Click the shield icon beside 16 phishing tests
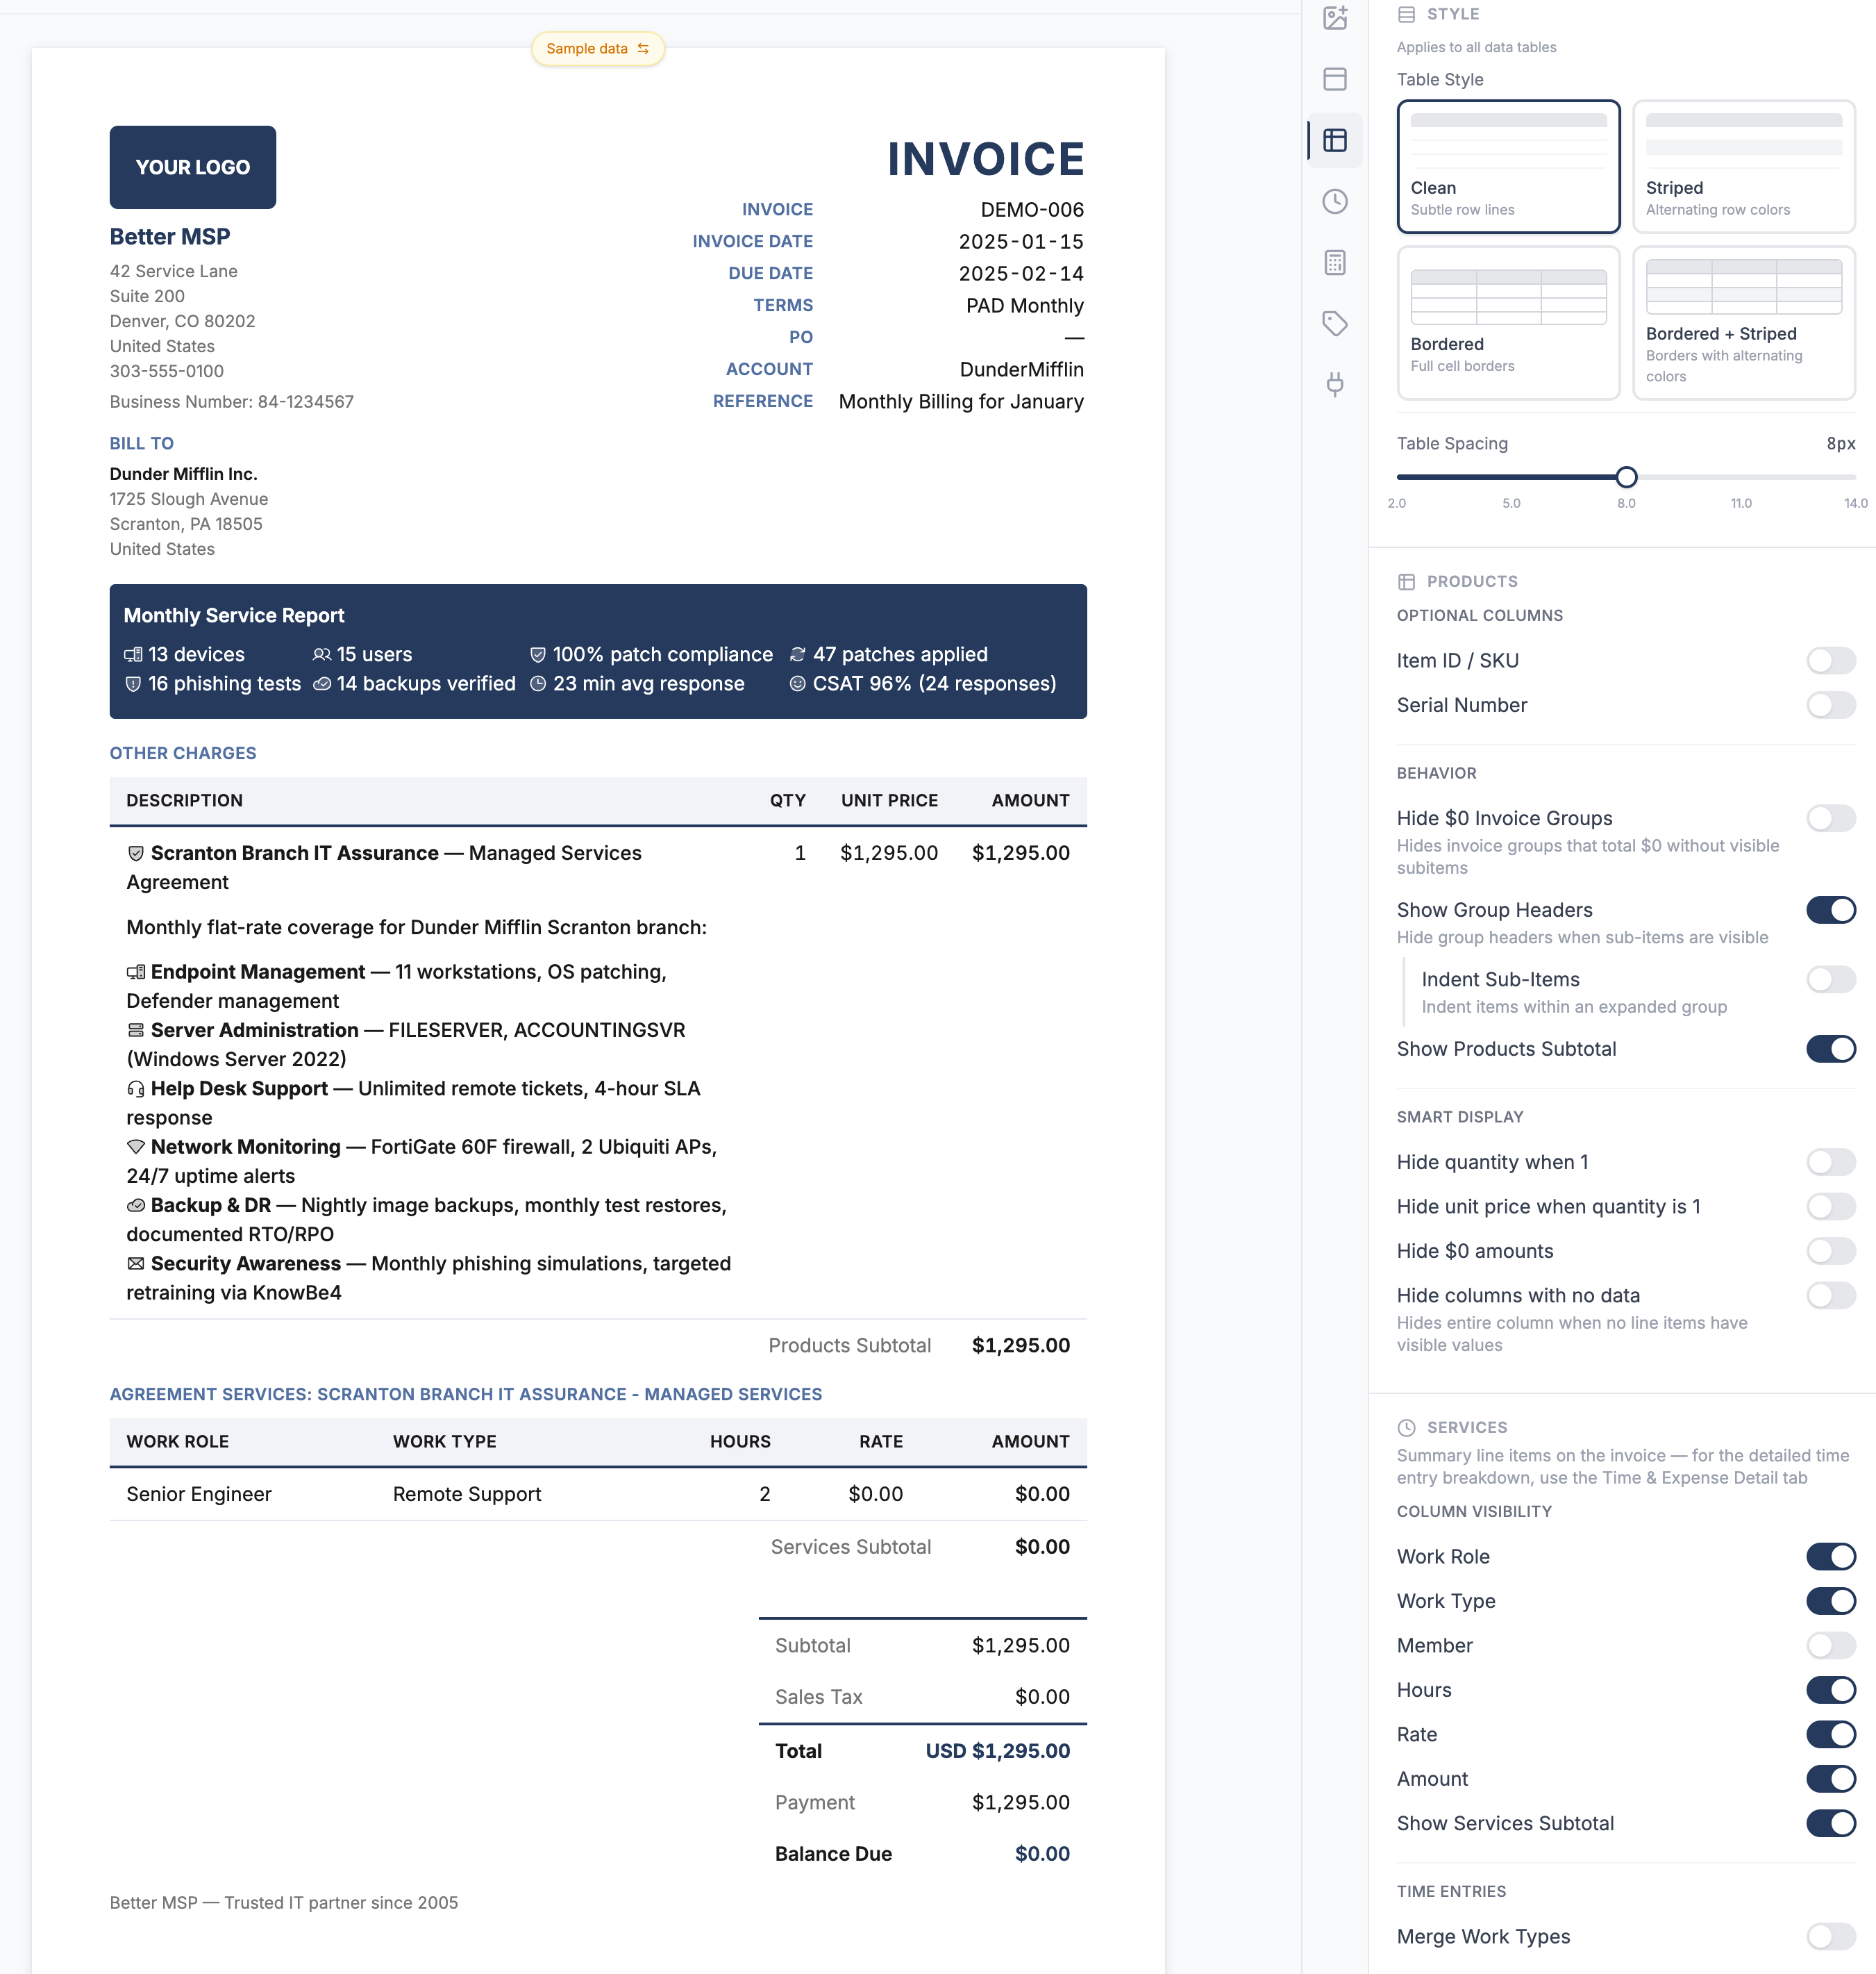Image resolution: width=1876 pixels, height=1974 pixels. [133, 683]
